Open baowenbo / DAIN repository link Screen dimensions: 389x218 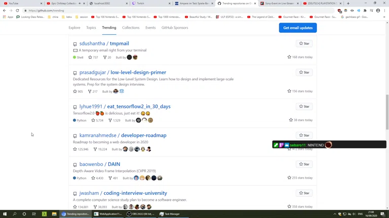(x=100, y=165)
